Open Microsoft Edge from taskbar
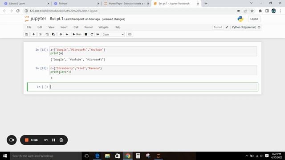Image resolution: width=285 pixels, height=160 pixels. pos(97,156)
